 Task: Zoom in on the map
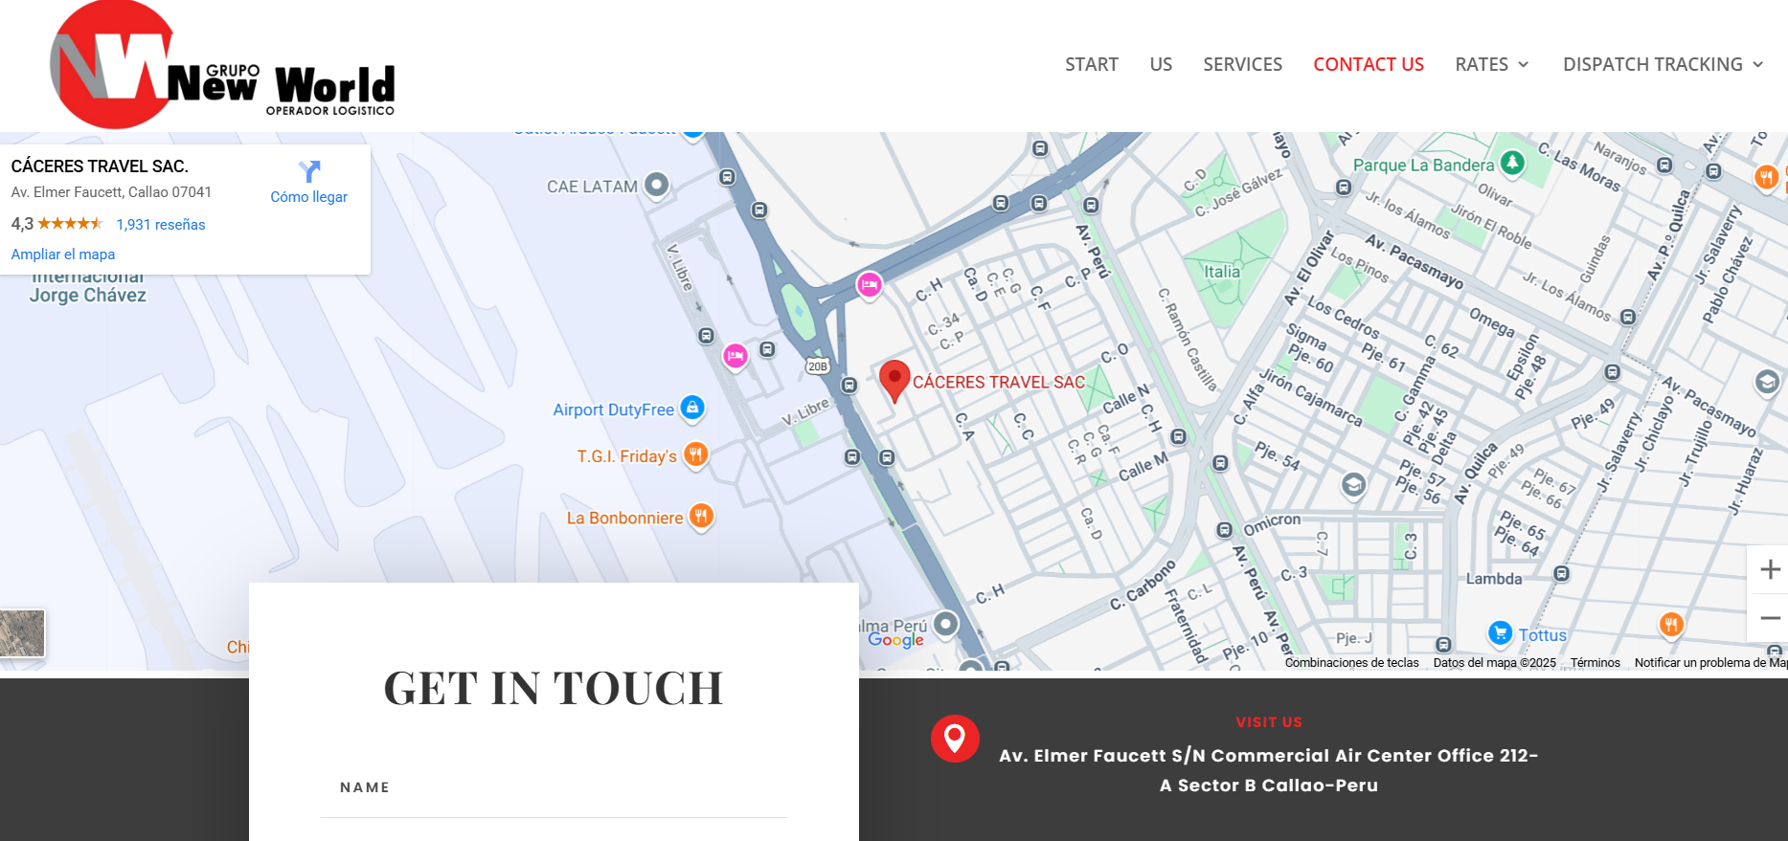tap(1770, 569)
